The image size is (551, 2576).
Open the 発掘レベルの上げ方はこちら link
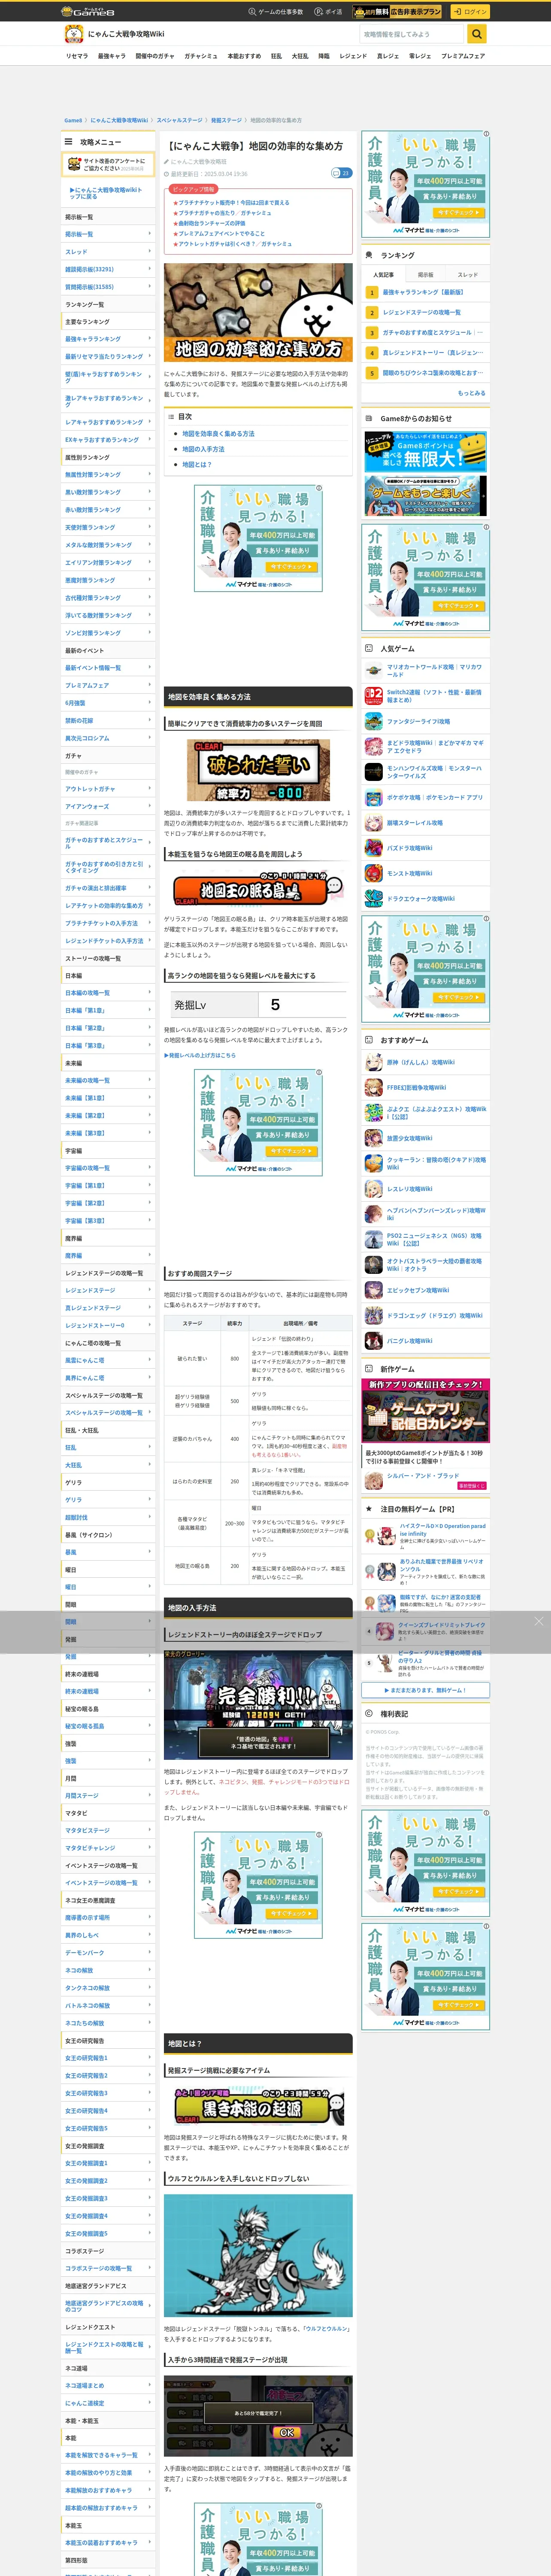[200, 1055]
